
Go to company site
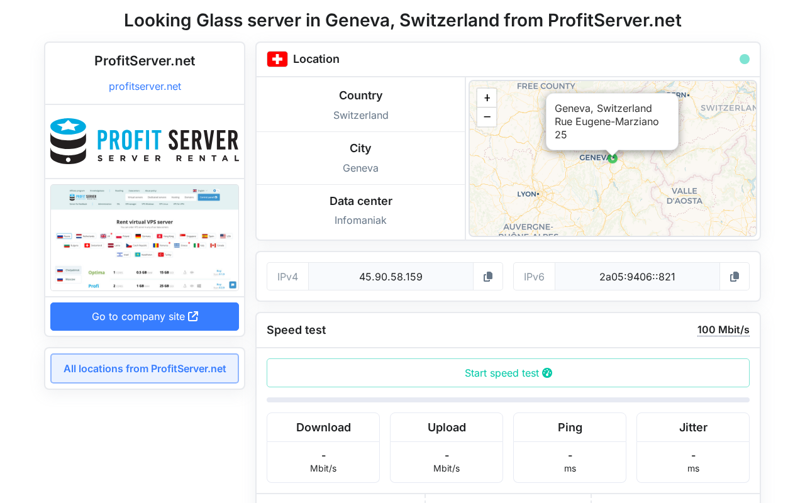point(145,316)
